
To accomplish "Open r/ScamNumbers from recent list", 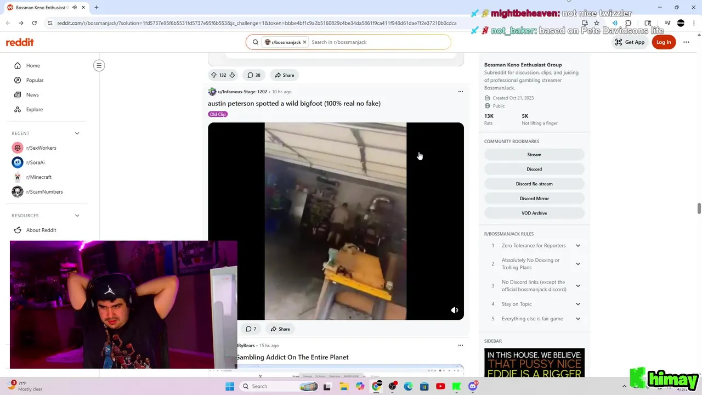I will pyautogui.click(x=44, y=192).
